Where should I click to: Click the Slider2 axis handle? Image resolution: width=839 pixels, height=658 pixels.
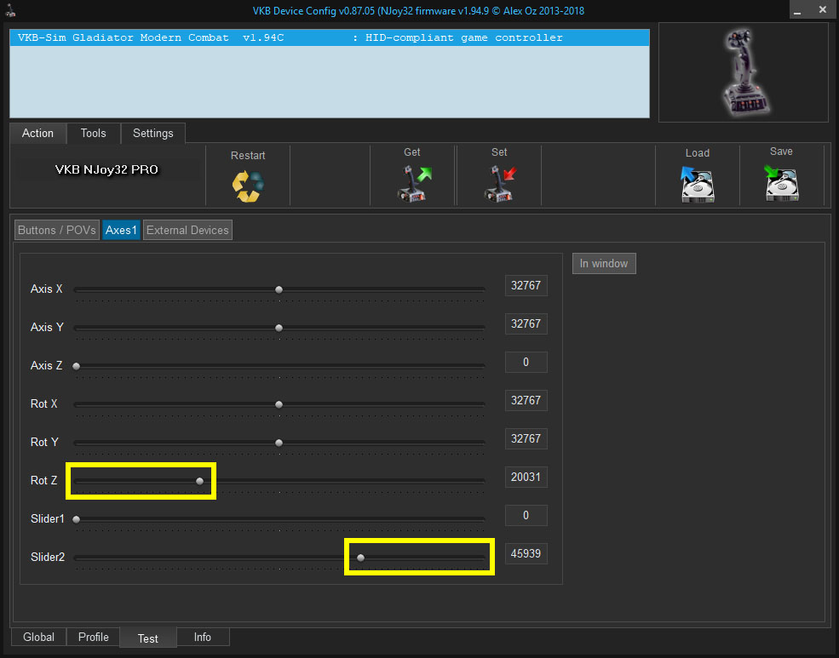tap(361, 558)
